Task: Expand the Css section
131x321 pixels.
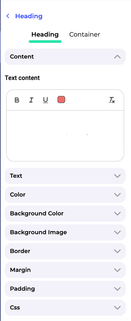Action: (x=65, y=308)
